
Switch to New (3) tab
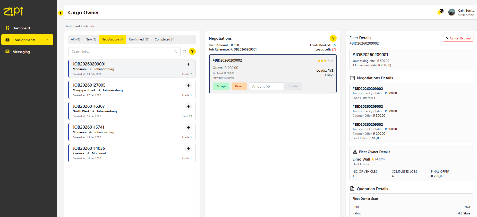(91, 39)
